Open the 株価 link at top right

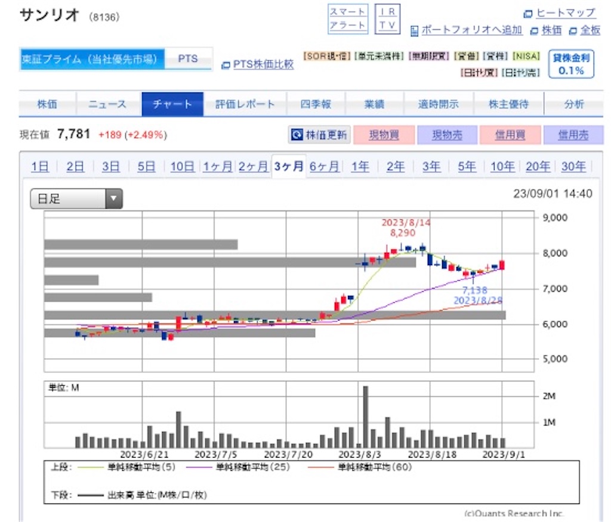click(552, 30)
